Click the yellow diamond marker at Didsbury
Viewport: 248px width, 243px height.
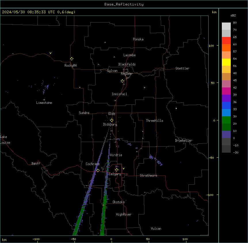112,120
